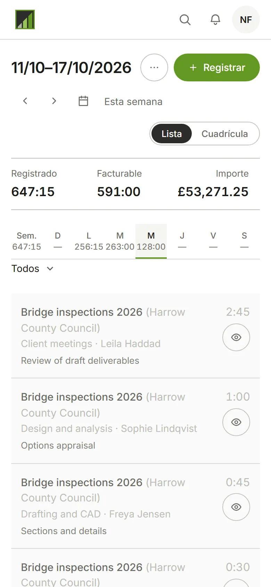View the 1:00 Options appraisal entry eye icon
The width and height of the screenshot is (271, 587).
click(x=236, y=422)
